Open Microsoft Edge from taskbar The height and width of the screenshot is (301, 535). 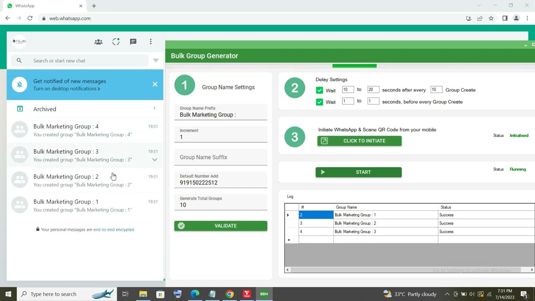point(195,294)
